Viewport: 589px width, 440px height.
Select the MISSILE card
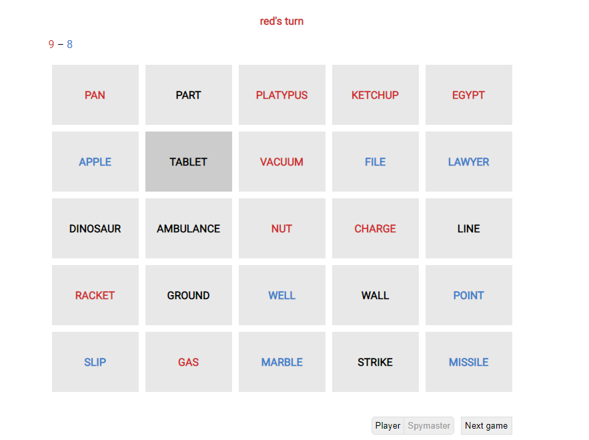[x=468, y=362]
